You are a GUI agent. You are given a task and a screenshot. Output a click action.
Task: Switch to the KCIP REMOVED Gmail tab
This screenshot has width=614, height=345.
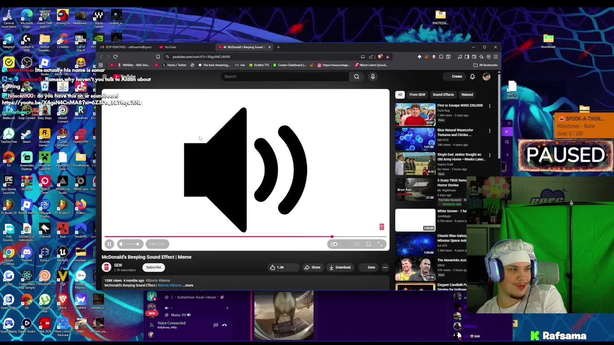tap(126, 47)
